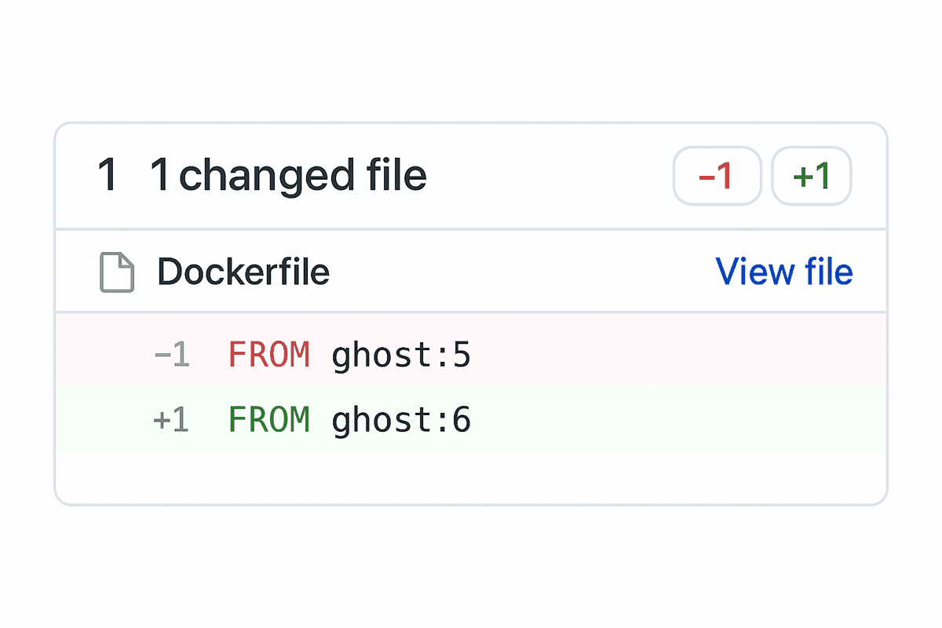Image resolution: width=942 pixels, height=628 pixels.
Task: Click the green +1 additions badge
Action: (x=812, y=177)
